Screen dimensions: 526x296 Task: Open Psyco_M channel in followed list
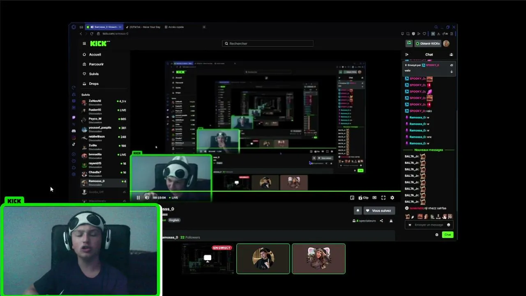[104, 120]
